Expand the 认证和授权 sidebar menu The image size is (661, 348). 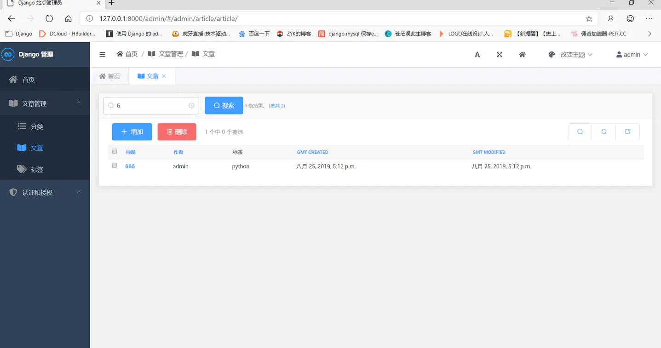[x=45, y=193]
